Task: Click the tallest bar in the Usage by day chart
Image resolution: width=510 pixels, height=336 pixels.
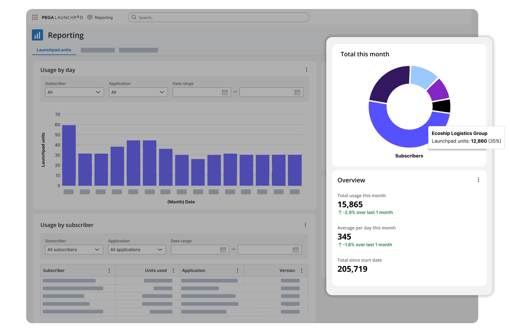Action: click(69, 154)
